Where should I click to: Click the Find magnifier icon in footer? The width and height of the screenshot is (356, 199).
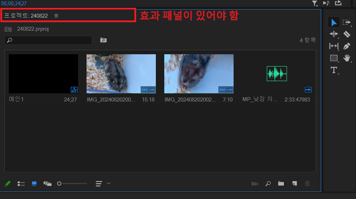tap(268, 184)
